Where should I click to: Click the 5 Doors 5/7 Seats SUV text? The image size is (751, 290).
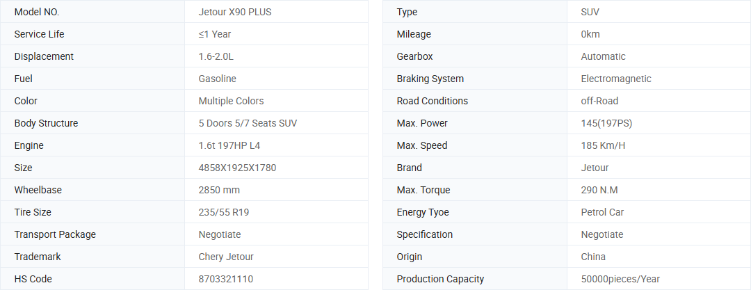click(248, 123)
